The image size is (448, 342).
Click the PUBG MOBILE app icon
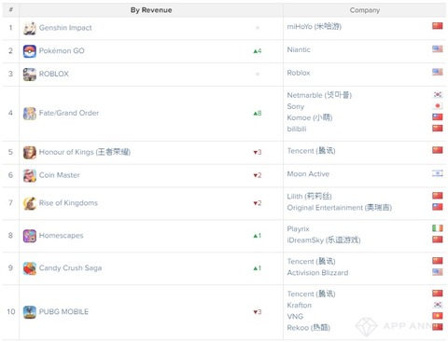(x=30, y=312)
